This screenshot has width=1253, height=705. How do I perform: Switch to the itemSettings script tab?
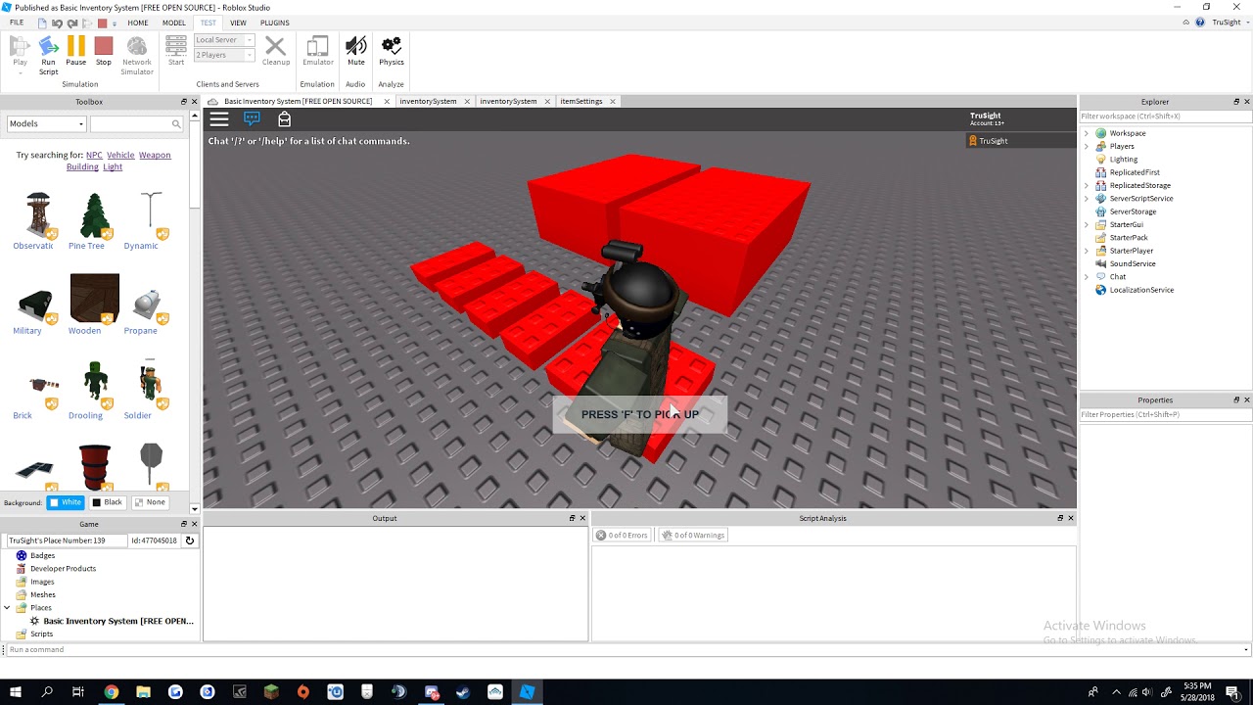point(581,101)
